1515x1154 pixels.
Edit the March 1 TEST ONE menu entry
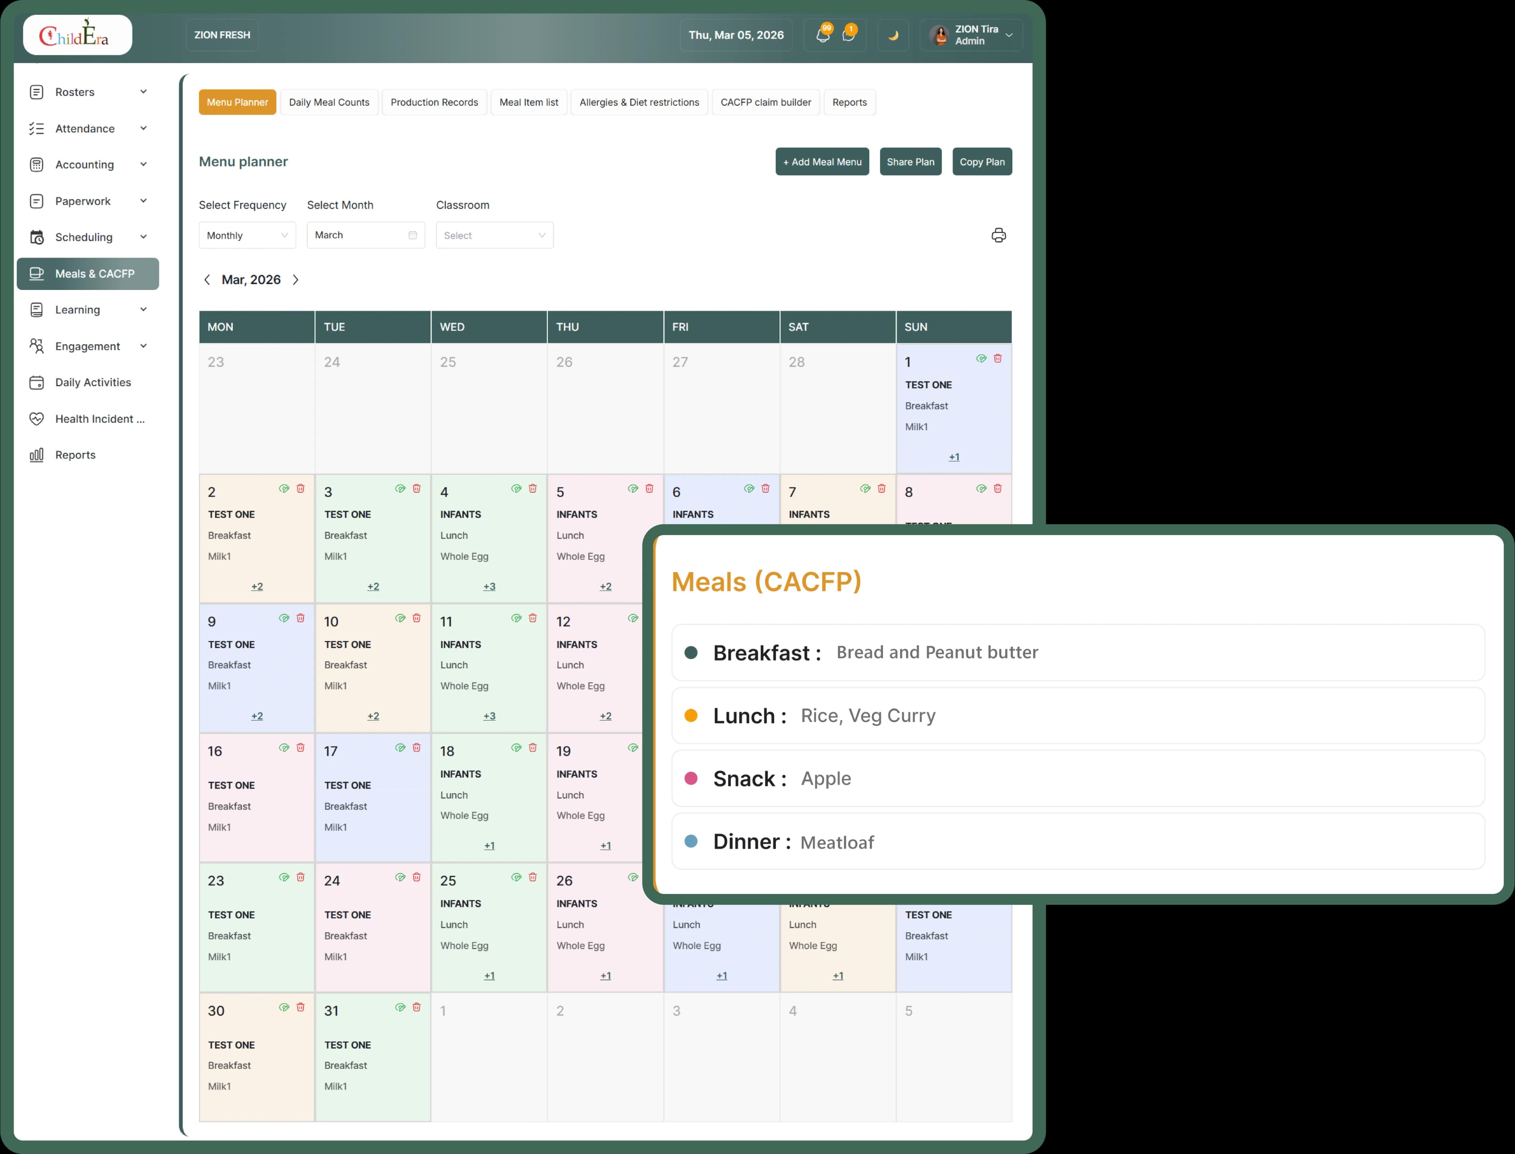(x=981, y=358)
